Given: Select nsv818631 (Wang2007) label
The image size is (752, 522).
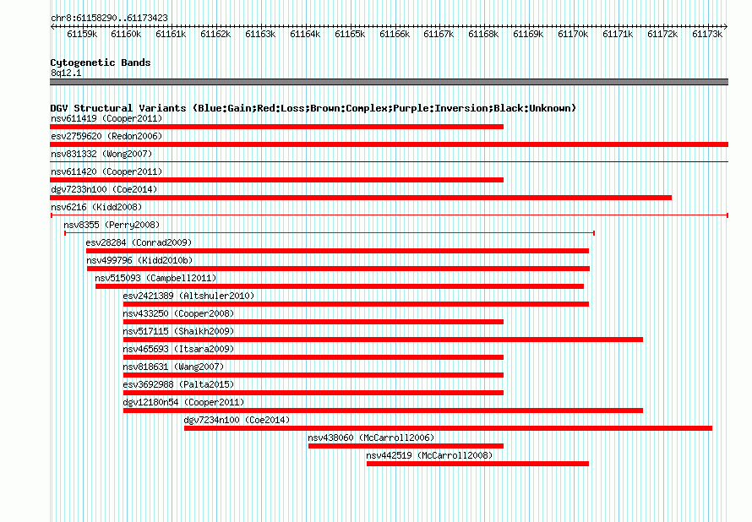Looking at the screenshot, I should coord(173,367).
